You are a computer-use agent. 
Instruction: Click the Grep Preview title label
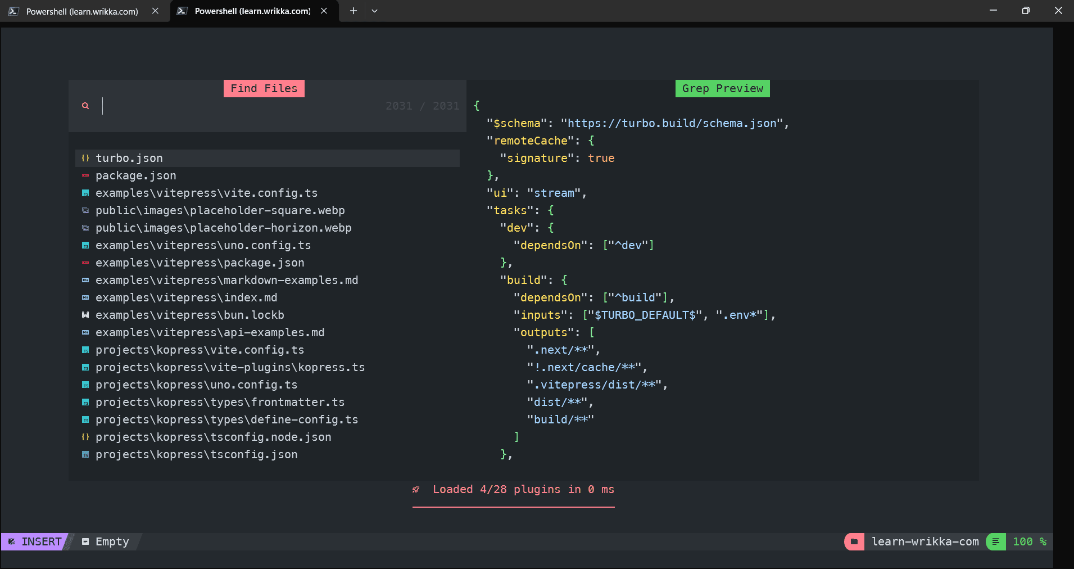(x=723, y=88)
